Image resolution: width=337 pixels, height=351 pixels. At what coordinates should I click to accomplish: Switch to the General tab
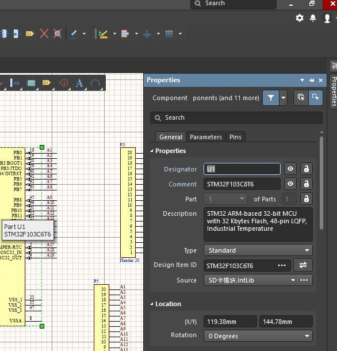pos(171,137)
